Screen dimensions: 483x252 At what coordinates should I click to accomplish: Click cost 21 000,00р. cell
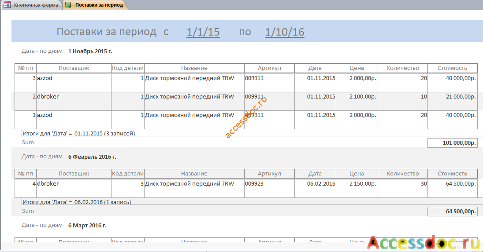click(x=453, y=101)
